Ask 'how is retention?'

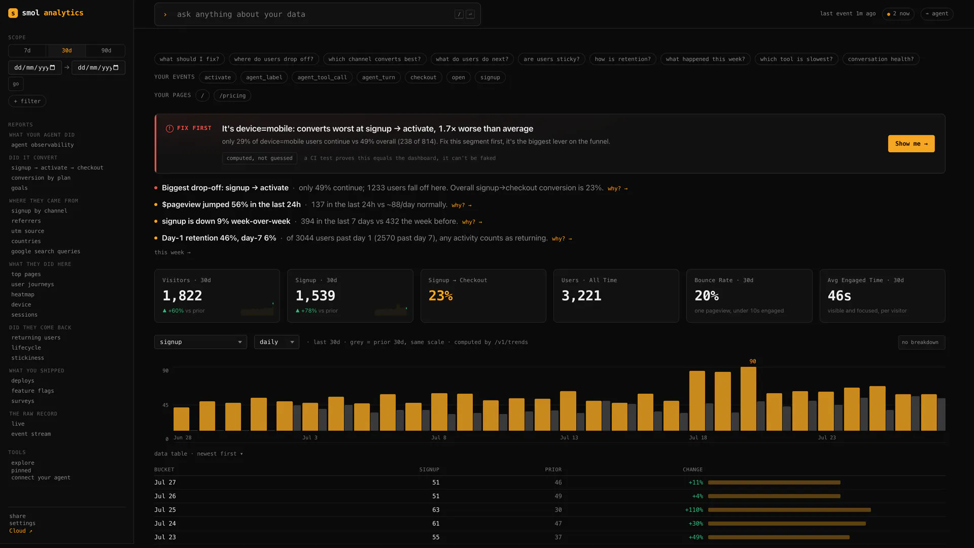click(x=622, y=59)
